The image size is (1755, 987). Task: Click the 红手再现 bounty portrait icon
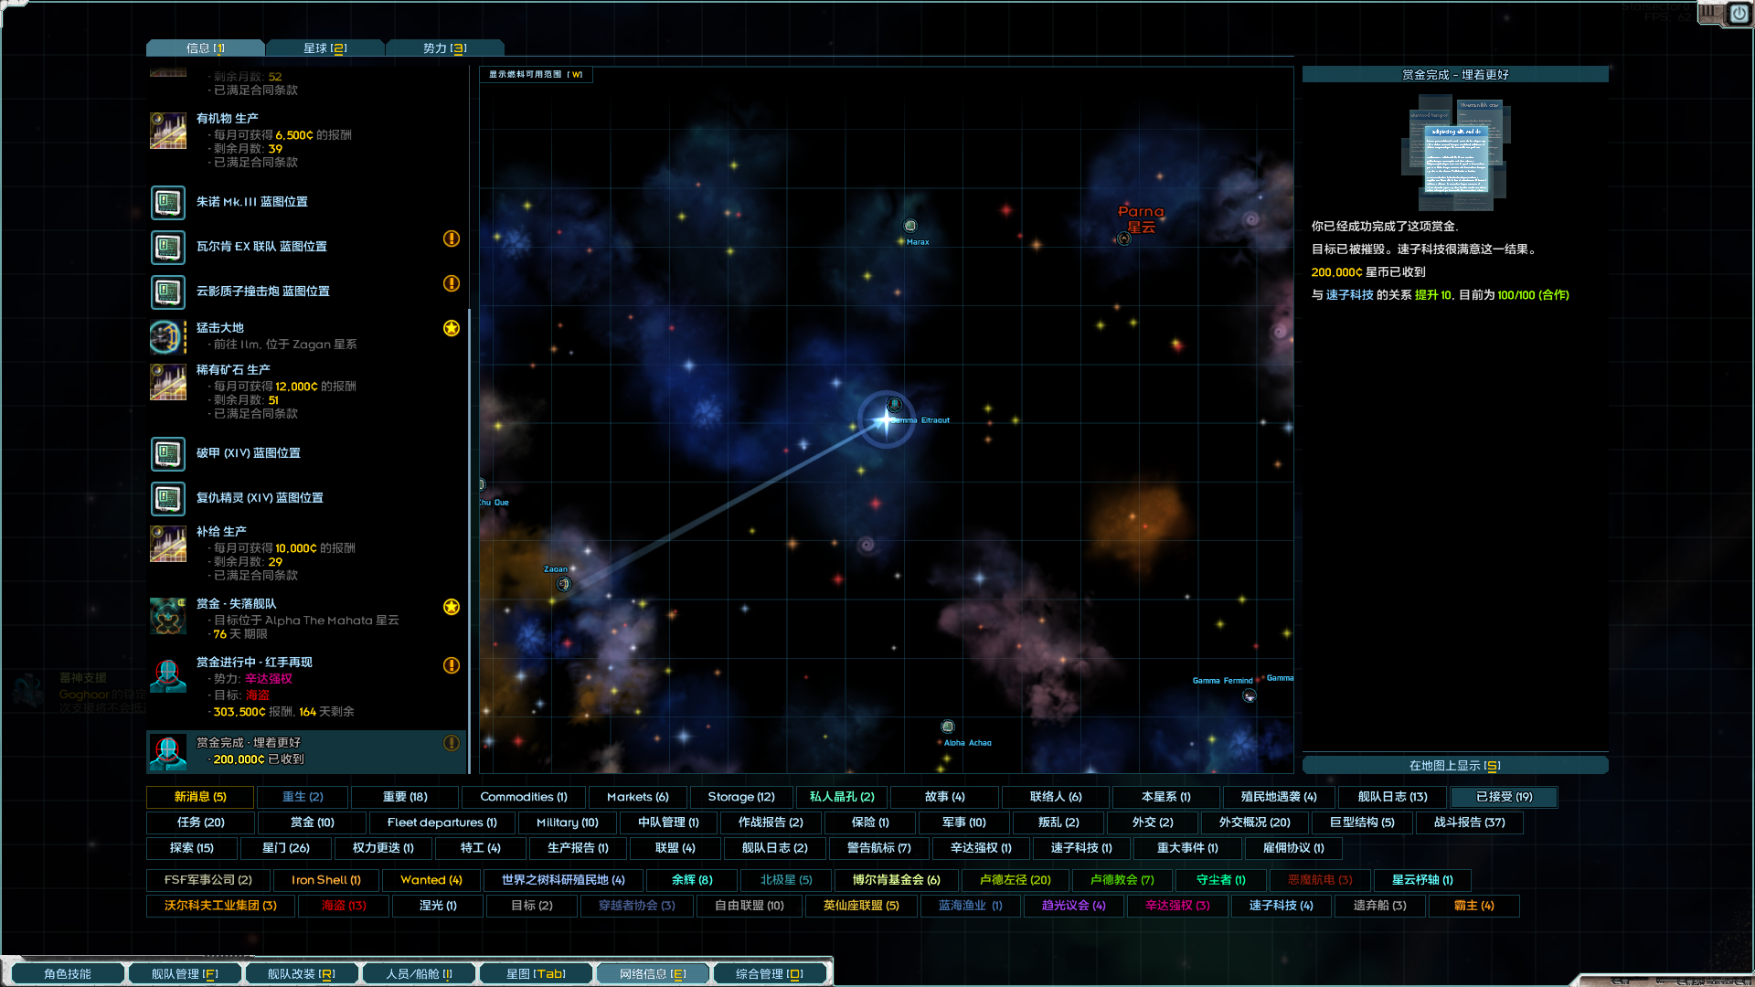(x=168, y=676)
